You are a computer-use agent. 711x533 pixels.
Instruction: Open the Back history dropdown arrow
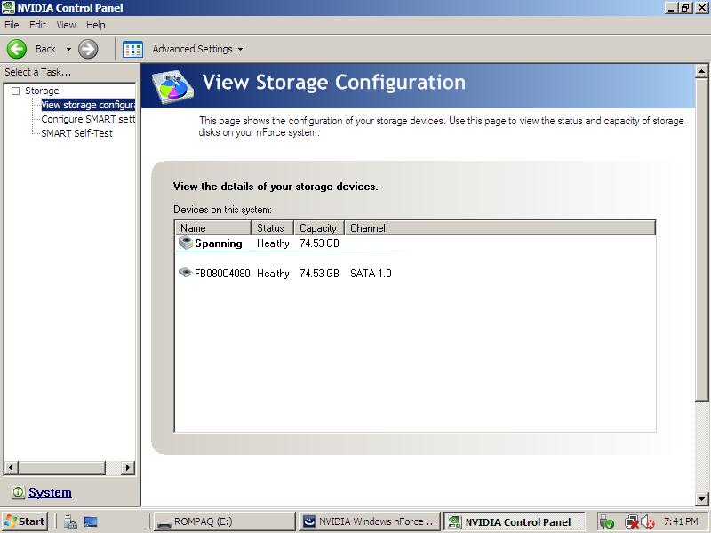[68, 49]
